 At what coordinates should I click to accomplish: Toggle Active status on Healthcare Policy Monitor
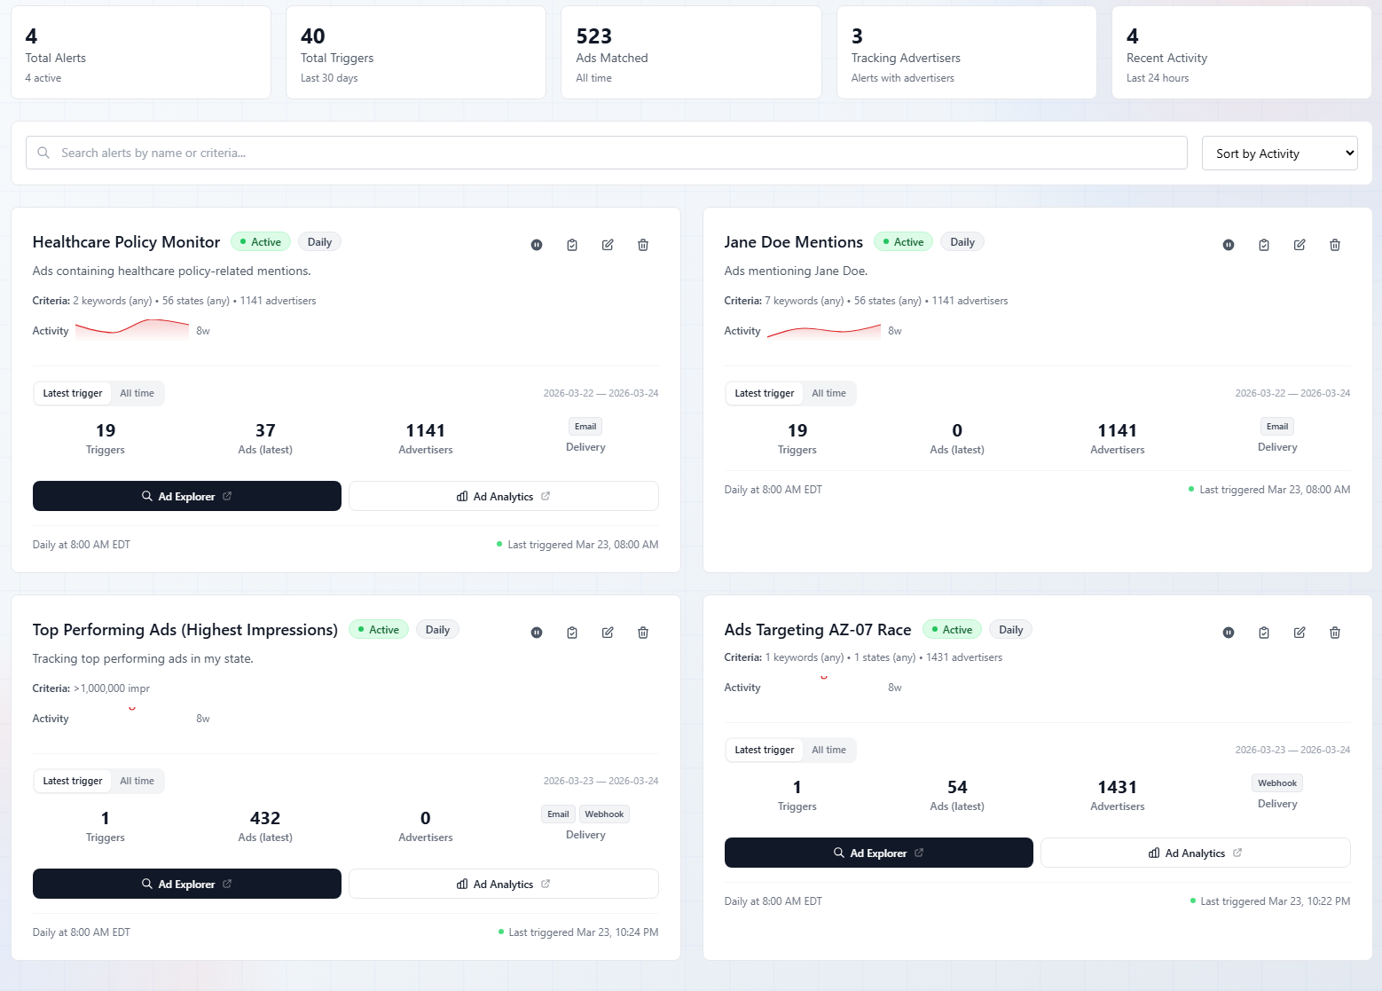(x=260, y=240)
